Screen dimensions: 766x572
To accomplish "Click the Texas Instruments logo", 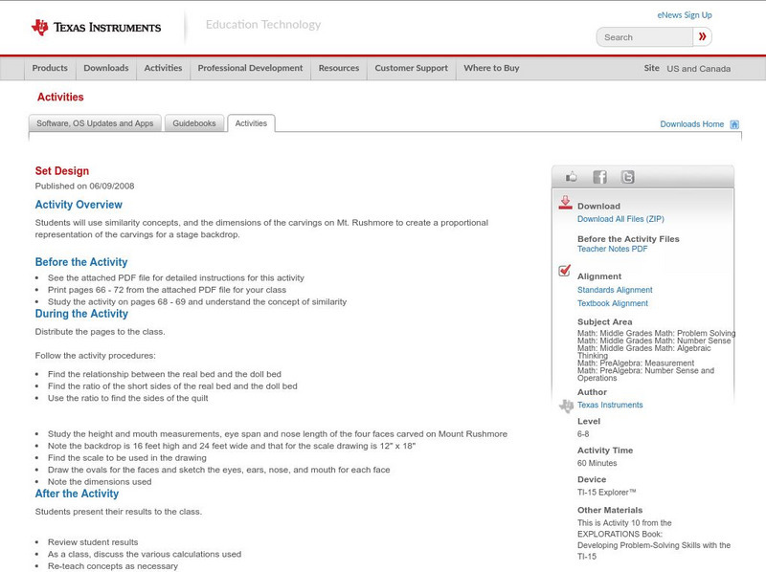I will [96, 28].
